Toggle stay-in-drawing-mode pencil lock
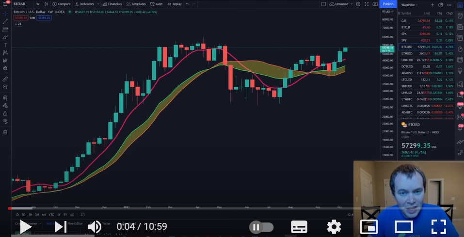 click(x=5, y=105)
